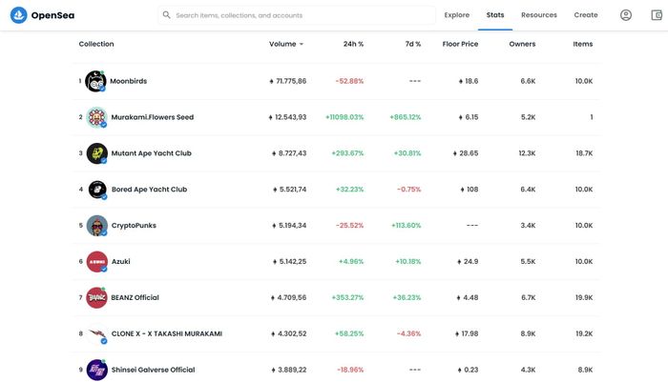Click the -25.52% CryptoPunks change

coord(350,226)
